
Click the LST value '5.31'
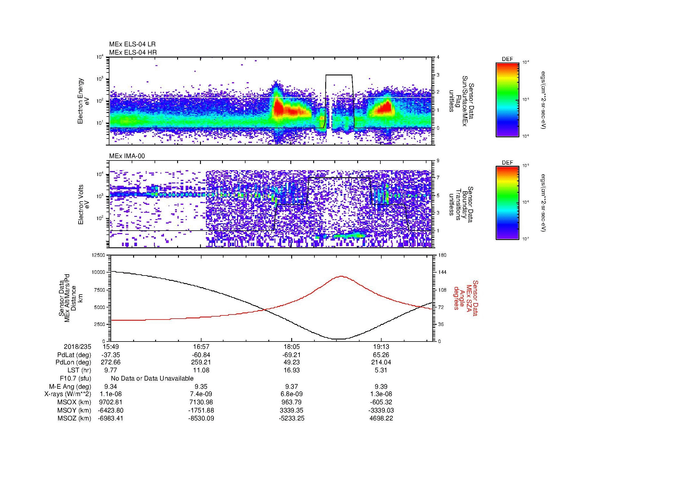coord(381,371)
